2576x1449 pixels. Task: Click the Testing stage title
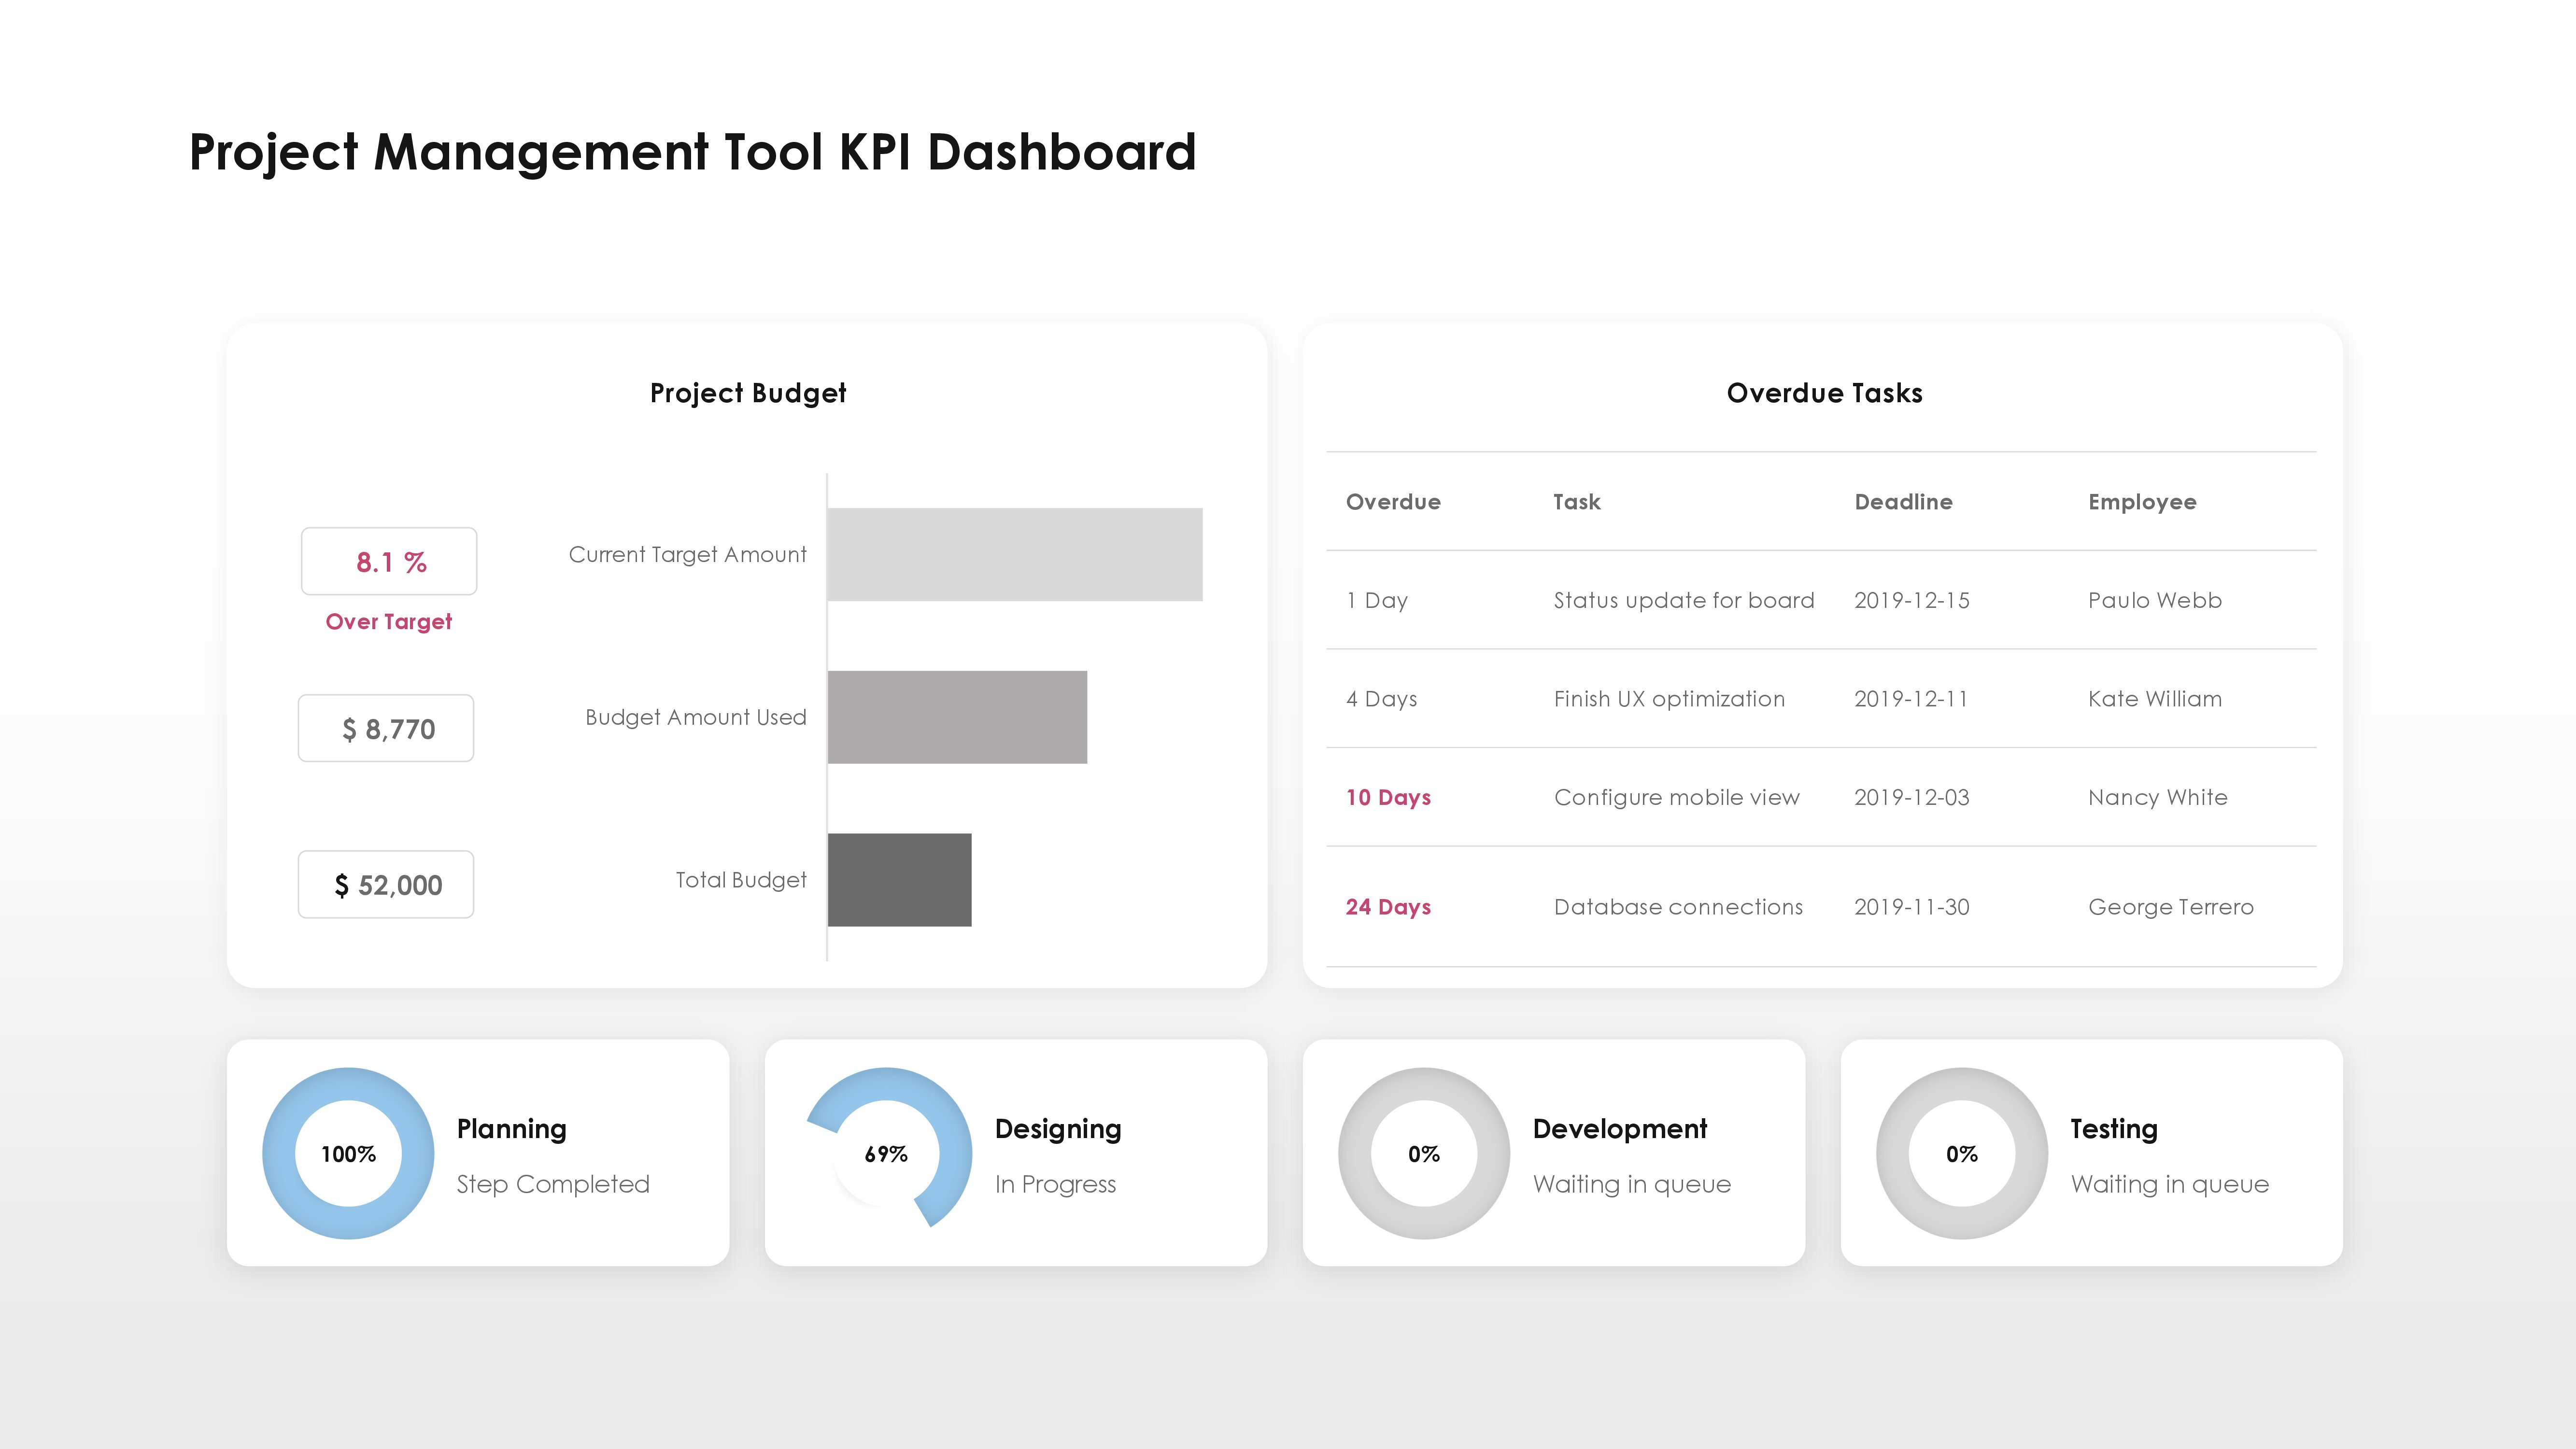[x=2113, y=1129]
